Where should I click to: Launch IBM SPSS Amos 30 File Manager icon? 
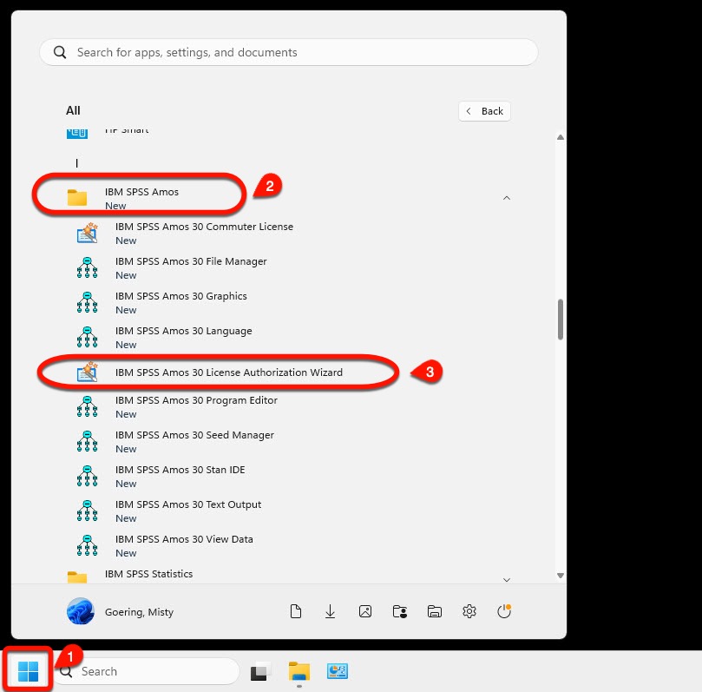coord(88,267)
